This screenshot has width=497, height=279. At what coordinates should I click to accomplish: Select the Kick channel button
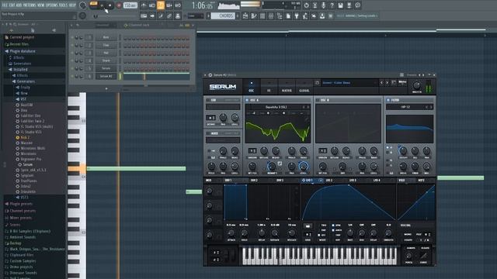(x=106, y=37)
